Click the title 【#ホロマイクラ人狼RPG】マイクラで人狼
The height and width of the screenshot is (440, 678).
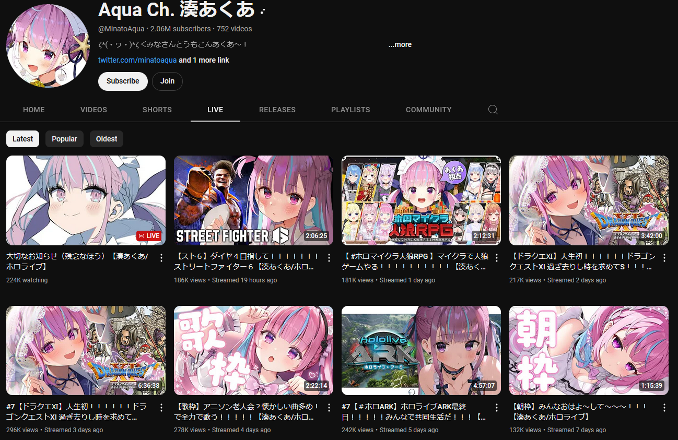point(414,262)
